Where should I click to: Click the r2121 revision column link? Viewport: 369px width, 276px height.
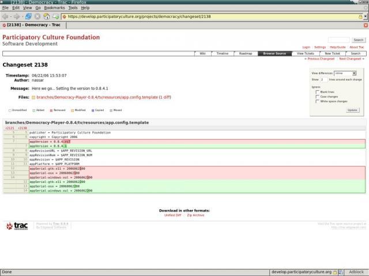[10, 128]
